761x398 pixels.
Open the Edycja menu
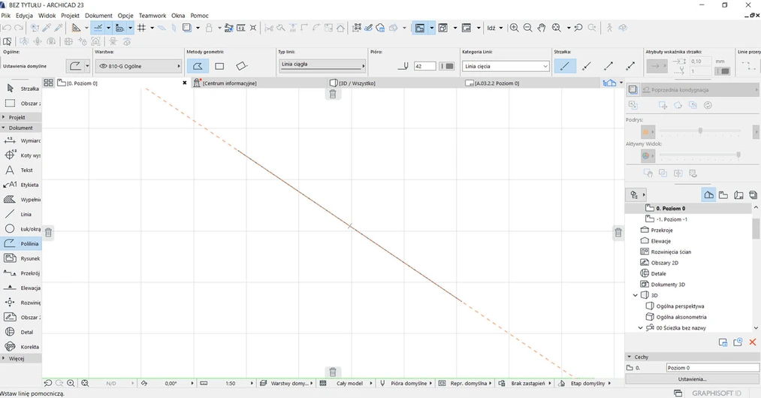(x=24, y=16)
